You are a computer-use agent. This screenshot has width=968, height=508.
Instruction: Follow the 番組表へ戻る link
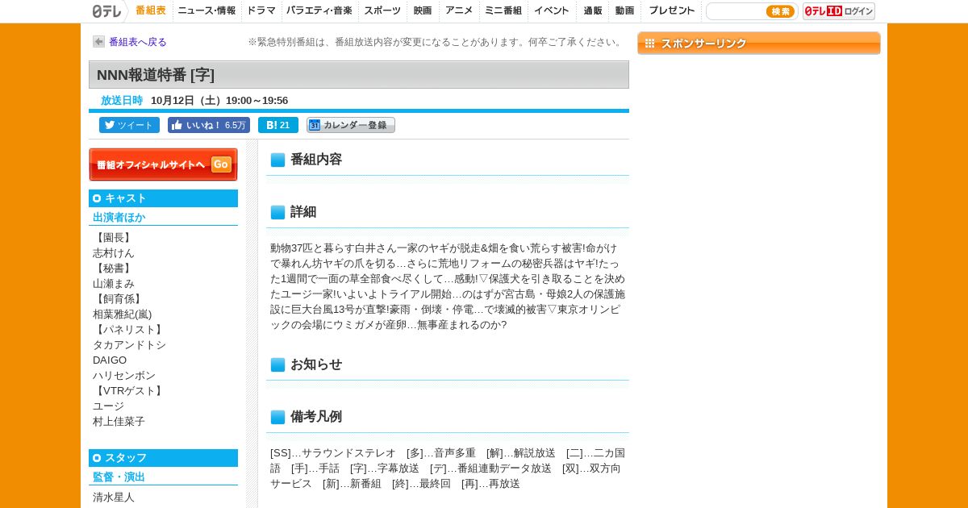(x=138, y=42)
